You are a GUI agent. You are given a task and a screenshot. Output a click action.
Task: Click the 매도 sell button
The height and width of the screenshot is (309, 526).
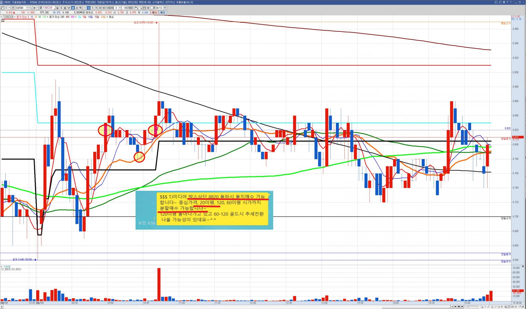click(163, 12)
